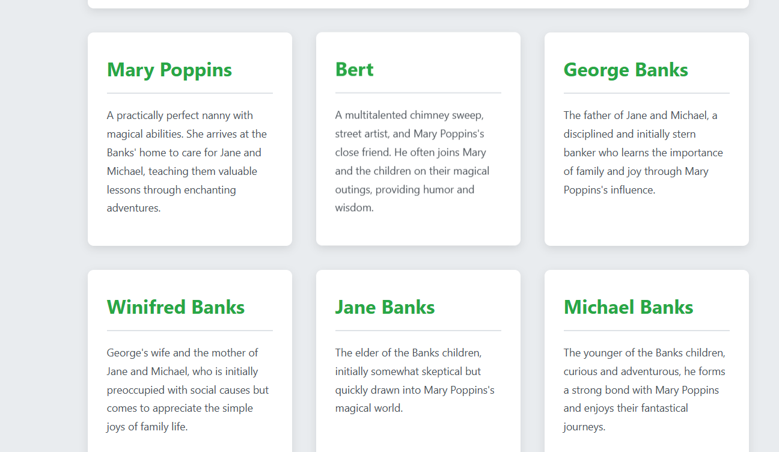779x452 pixels.
Task: Click the multitalented chimney sweep description
Action: click(x=415, y=162)
